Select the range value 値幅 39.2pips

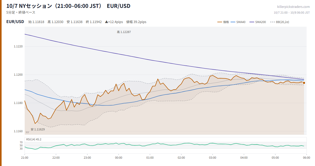(x=136, y=22)
